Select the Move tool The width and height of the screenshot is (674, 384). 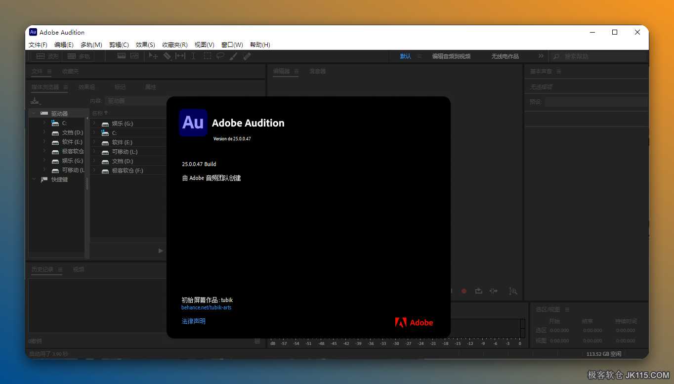(154, 56)
